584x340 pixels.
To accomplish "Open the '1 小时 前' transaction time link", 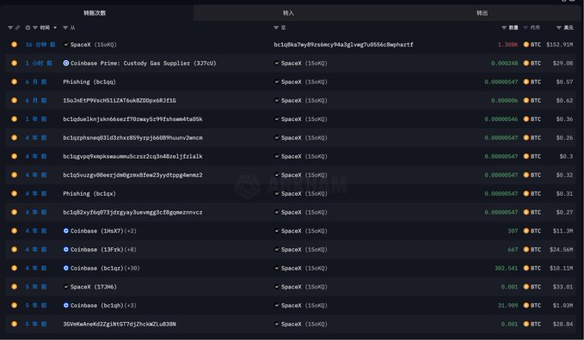I will pos(39,64).
